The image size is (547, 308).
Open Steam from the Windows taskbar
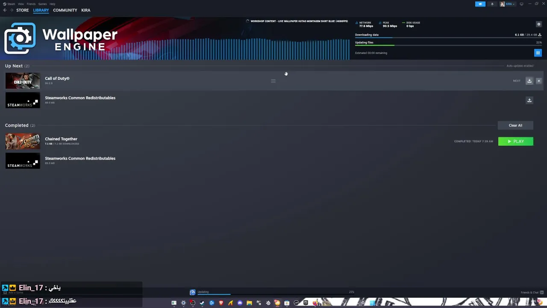click(202, 303)
